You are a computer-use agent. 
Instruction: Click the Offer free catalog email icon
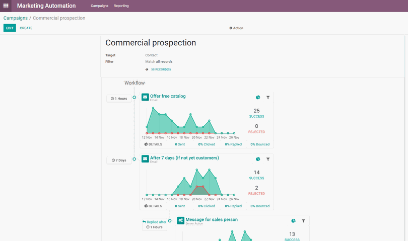(145, 97)
